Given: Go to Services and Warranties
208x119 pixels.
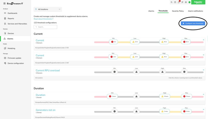Looking at the screenshot, I should pos(17,24).
